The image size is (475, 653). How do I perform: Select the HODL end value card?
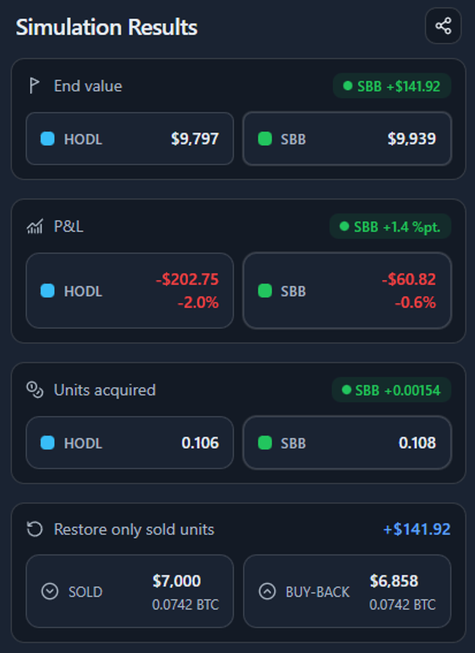coord(130,138)
